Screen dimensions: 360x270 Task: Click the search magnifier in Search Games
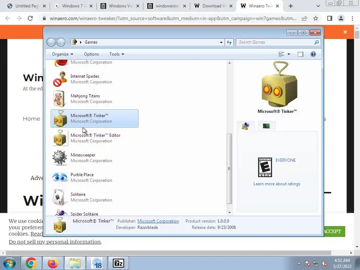(x=316, y=42)
